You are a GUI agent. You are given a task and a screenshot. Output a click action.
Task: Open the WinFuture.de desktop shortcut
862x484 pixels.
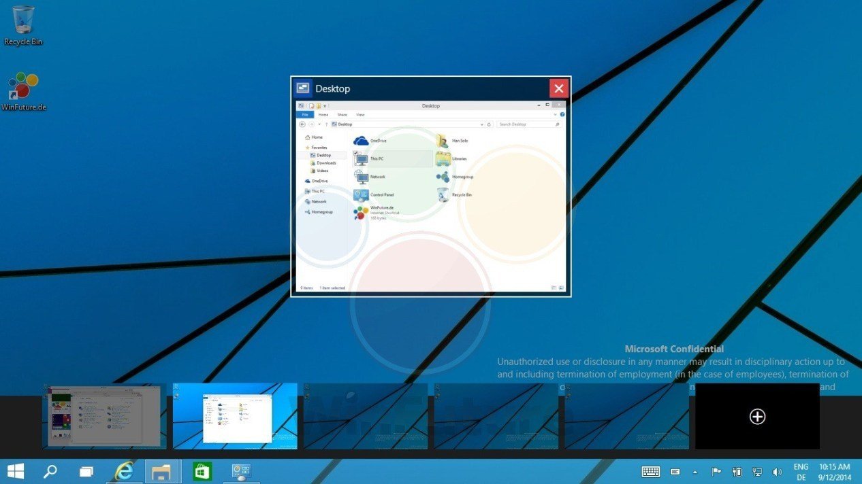23,87
